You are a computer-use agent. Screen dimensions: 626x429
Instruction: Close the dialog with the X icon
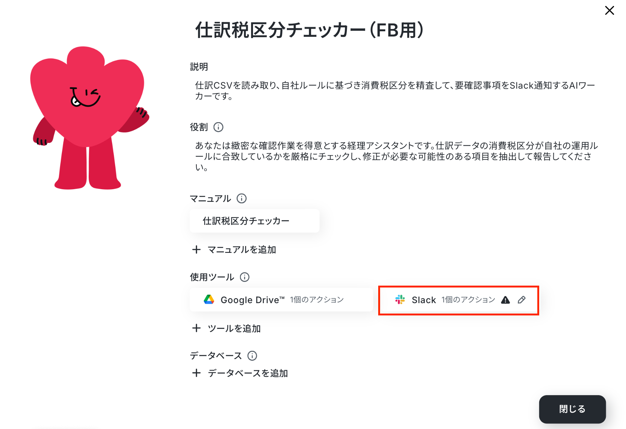click(610, 10)
